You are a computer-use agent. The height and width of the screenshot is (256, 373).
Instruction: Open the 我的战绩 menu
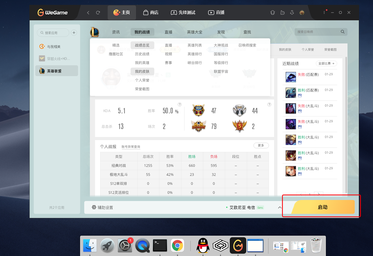[x=142, y=32]
